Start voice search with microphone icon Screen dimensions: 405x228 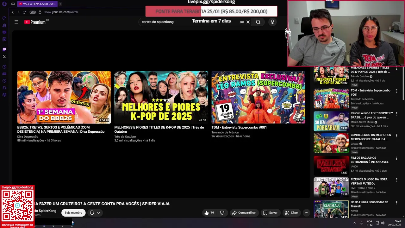pyautogui.click(x=272, y=22)
